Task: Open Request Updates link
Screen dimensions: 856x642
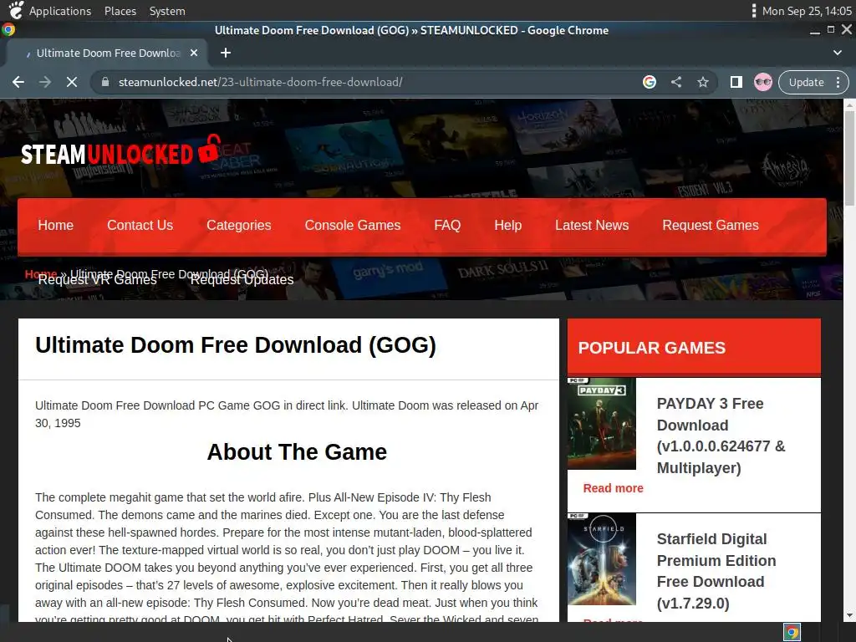Action: (242, 280)
